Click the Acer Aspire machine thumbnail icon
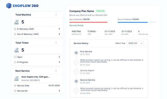The height and width of the screenshot is (99, 167). click(x=16, y=79)
